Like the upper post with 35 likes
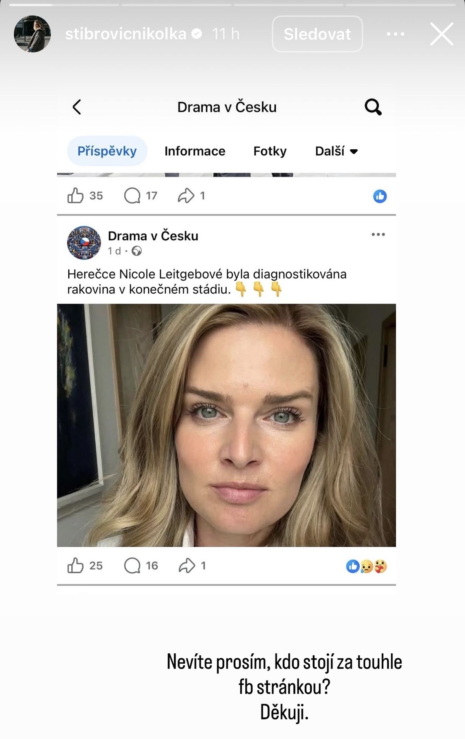Viewport: 465px width, 739px height. click(x=76, y=196)
